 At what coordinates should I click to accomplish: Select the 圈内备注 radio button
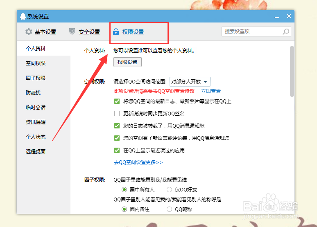pyautogui.click(x=124, y=209)
